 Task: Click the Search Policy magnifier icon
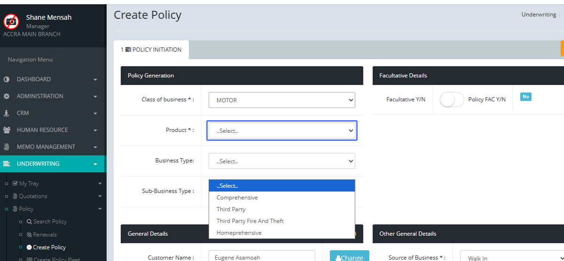(x=29, y=222)
